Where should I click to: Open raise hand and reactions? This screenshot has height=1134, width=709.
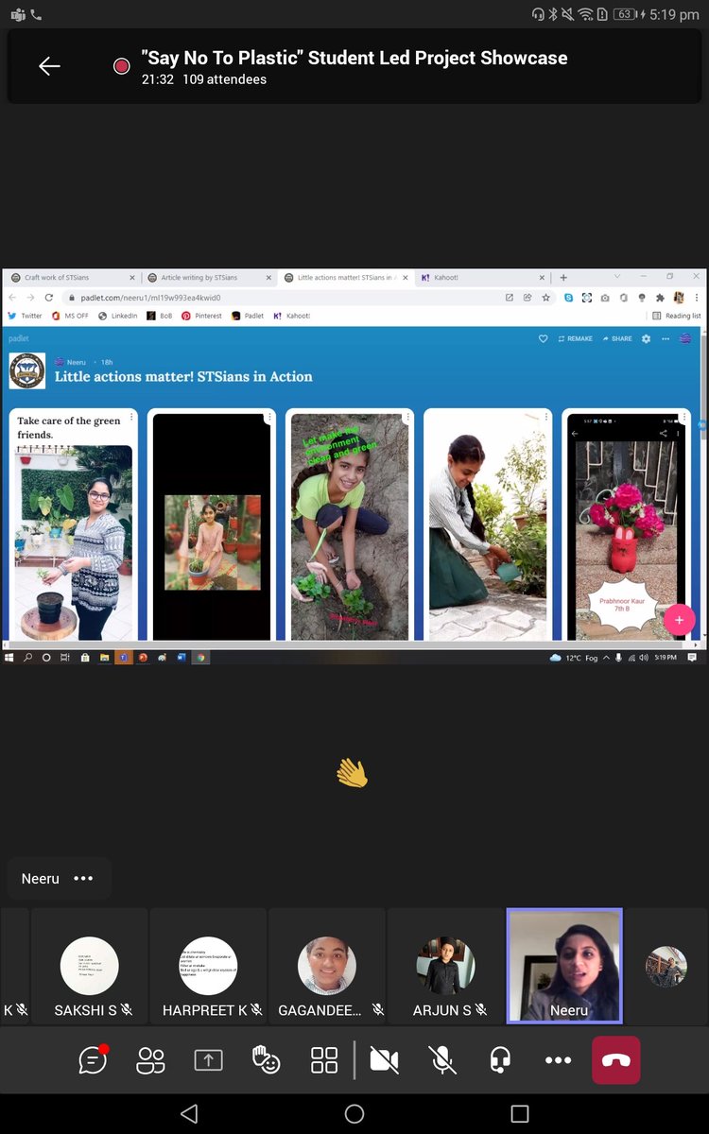[266, 1060]
